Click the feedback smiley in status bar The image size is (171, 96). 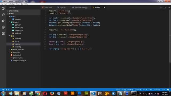coord(168,90)
